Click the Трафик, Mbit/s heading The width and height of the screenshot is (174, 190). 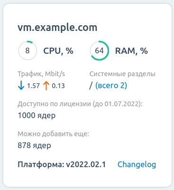click(x=41, y=74)
